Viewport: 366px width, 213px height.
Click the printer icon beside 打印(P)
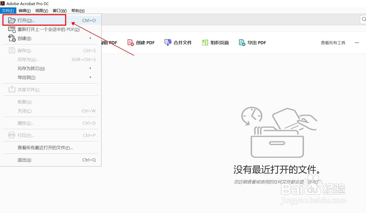pyautogui.click(x=12, y=135)
